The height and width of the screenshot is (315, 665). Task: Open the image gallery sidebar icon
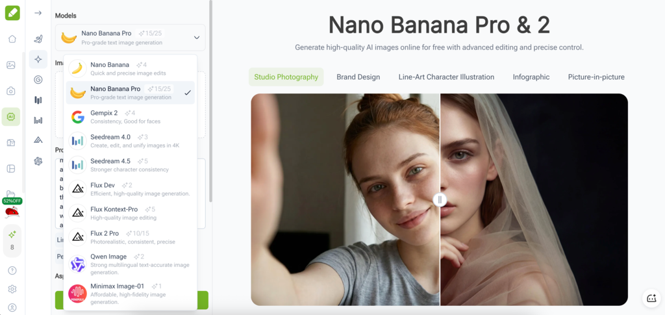pyautogui.click(x=11, y=65)
